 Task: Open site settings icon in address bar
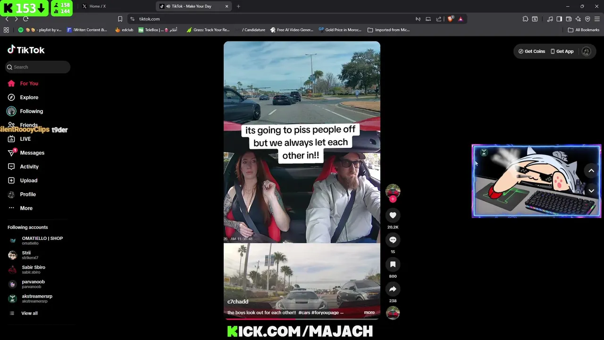133,19
